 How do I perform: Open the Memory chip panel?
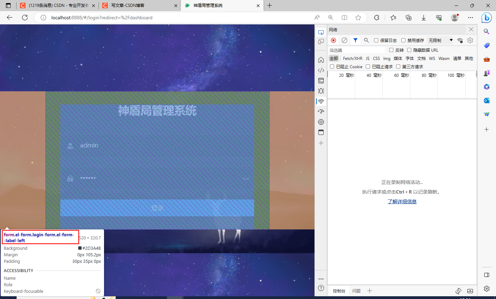(321, 122)
